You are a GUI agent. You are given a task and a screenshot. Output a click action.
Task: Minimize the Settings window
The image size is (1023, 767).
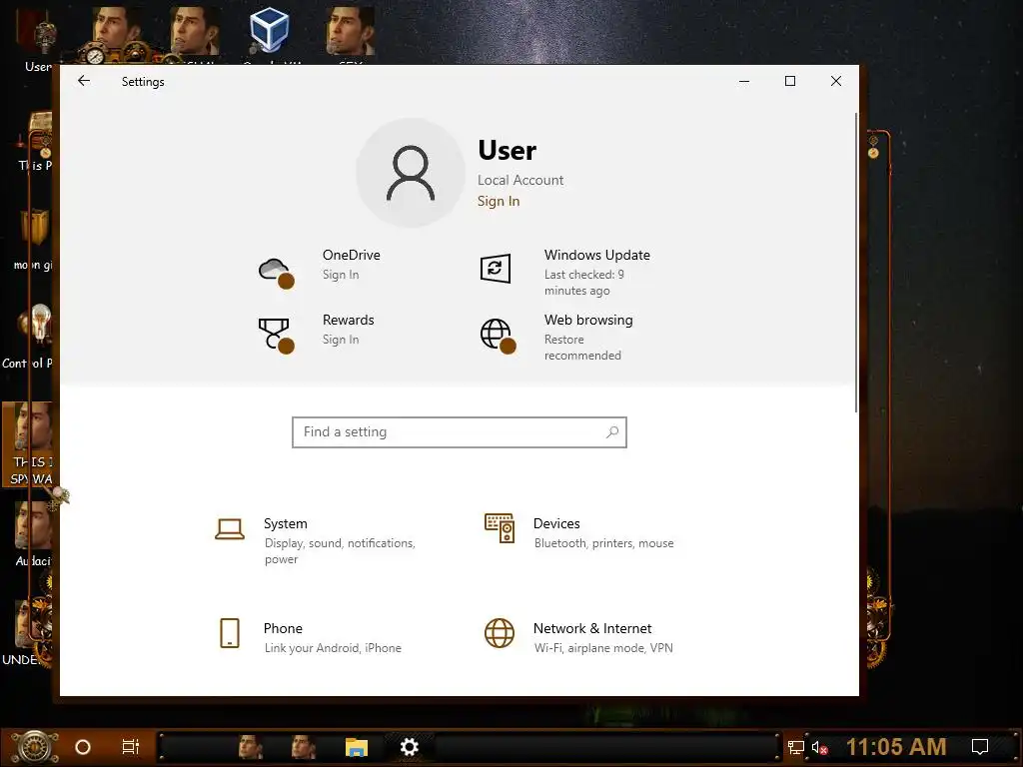(744, 81)
